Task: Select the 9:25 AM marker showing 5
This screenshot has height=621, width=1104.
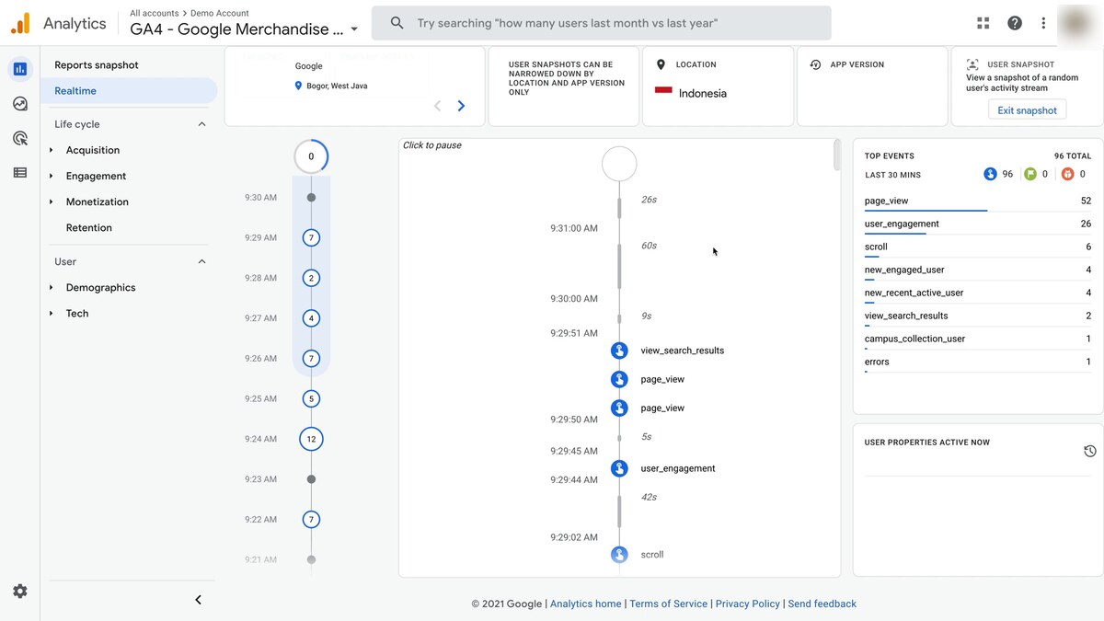Action: pos(311,399)
